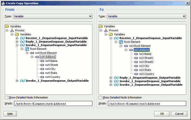Image resolution: width=191 pixels, height=120 pixels.
Task: Select ns3:Street2 in To tree
Action: click(146, 62)
